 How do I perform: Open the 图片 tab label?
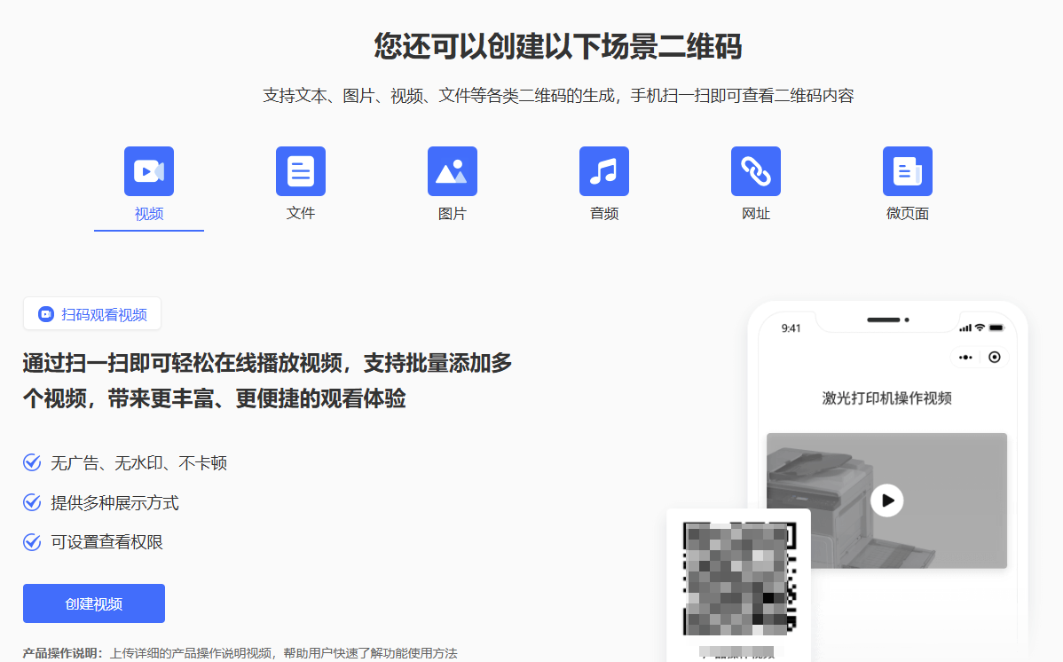tap(453, 214)
